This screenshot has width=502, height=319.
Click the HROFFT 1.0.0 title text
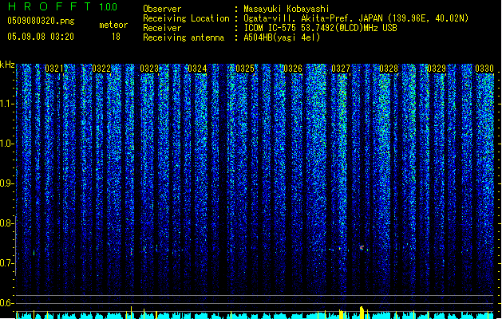click(x=62, y=6)
